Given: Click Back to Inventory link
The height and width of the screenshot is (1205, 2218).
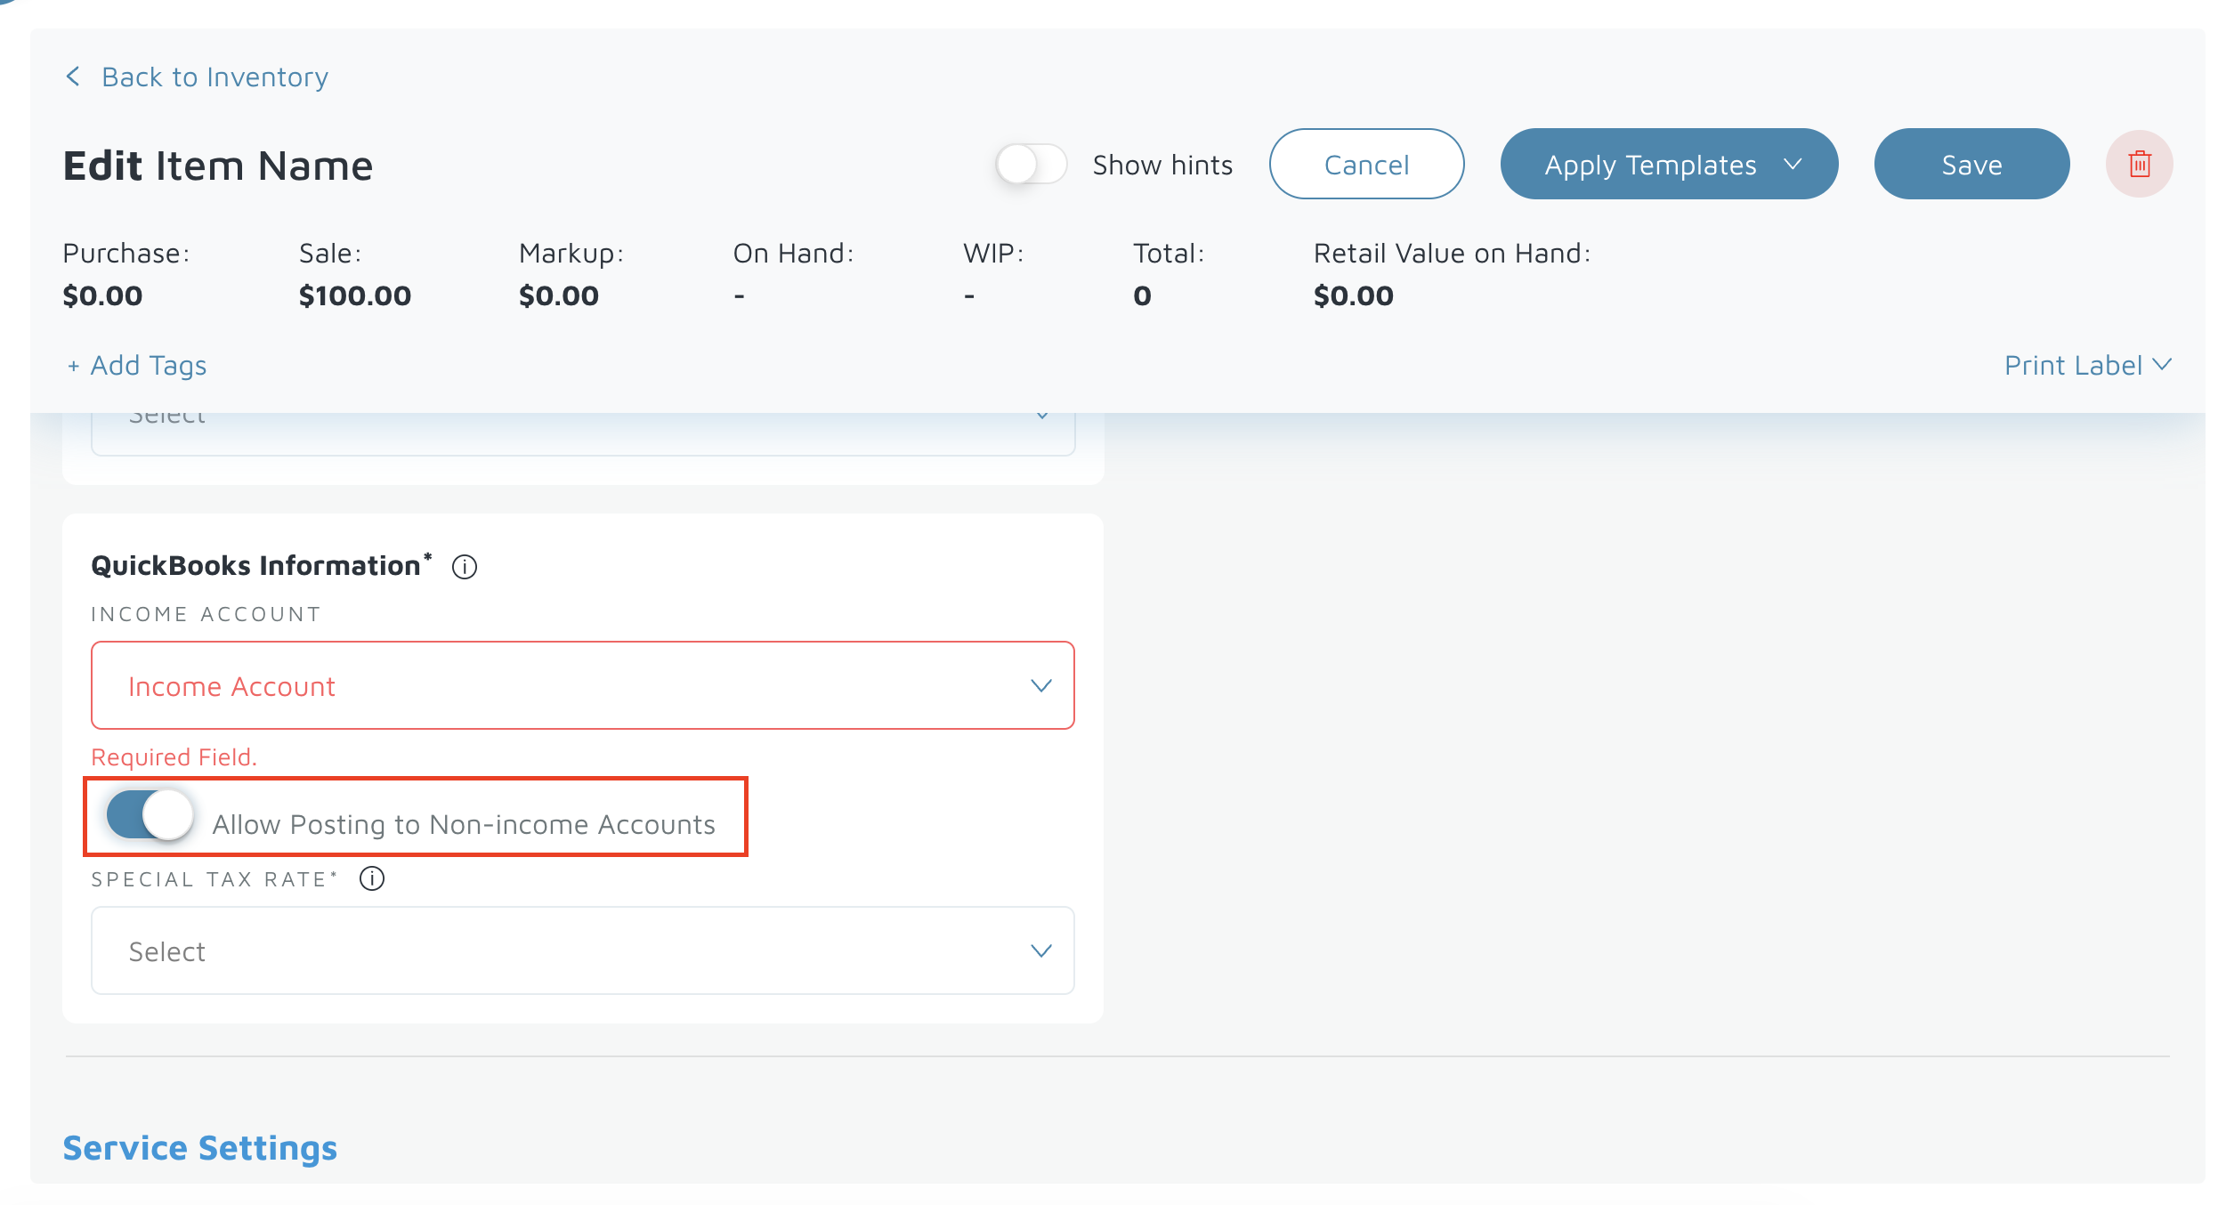Looking at the screenshot, I should (x=215, y=77).
